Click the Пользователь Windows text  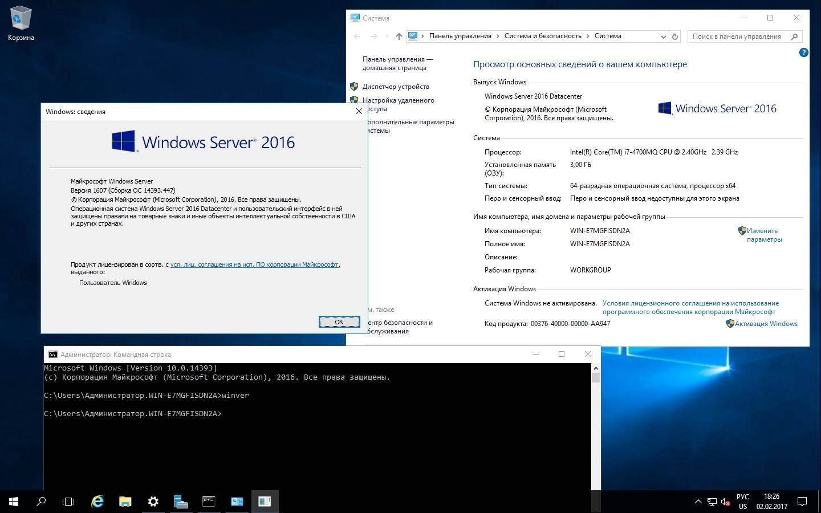click(x=113, y=283)
